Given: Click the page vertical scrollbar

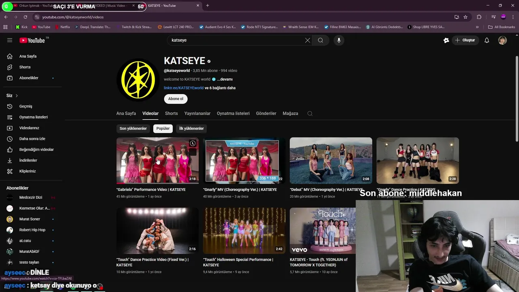Looking at the screenshot, I should tap(517, 99).
